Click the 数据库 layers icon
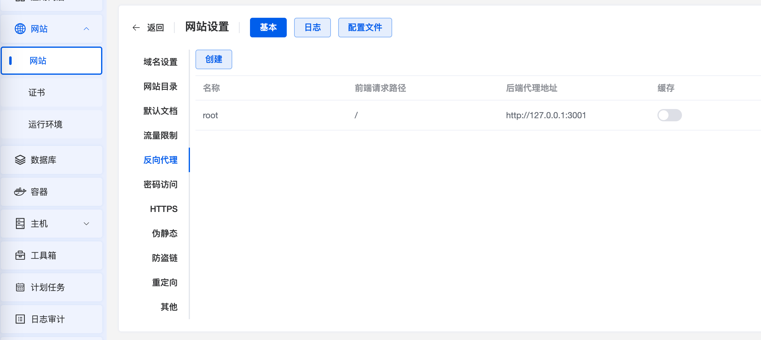Image resolution: width=761 pixels, height=340 pixels. click(x=20, y=160)
